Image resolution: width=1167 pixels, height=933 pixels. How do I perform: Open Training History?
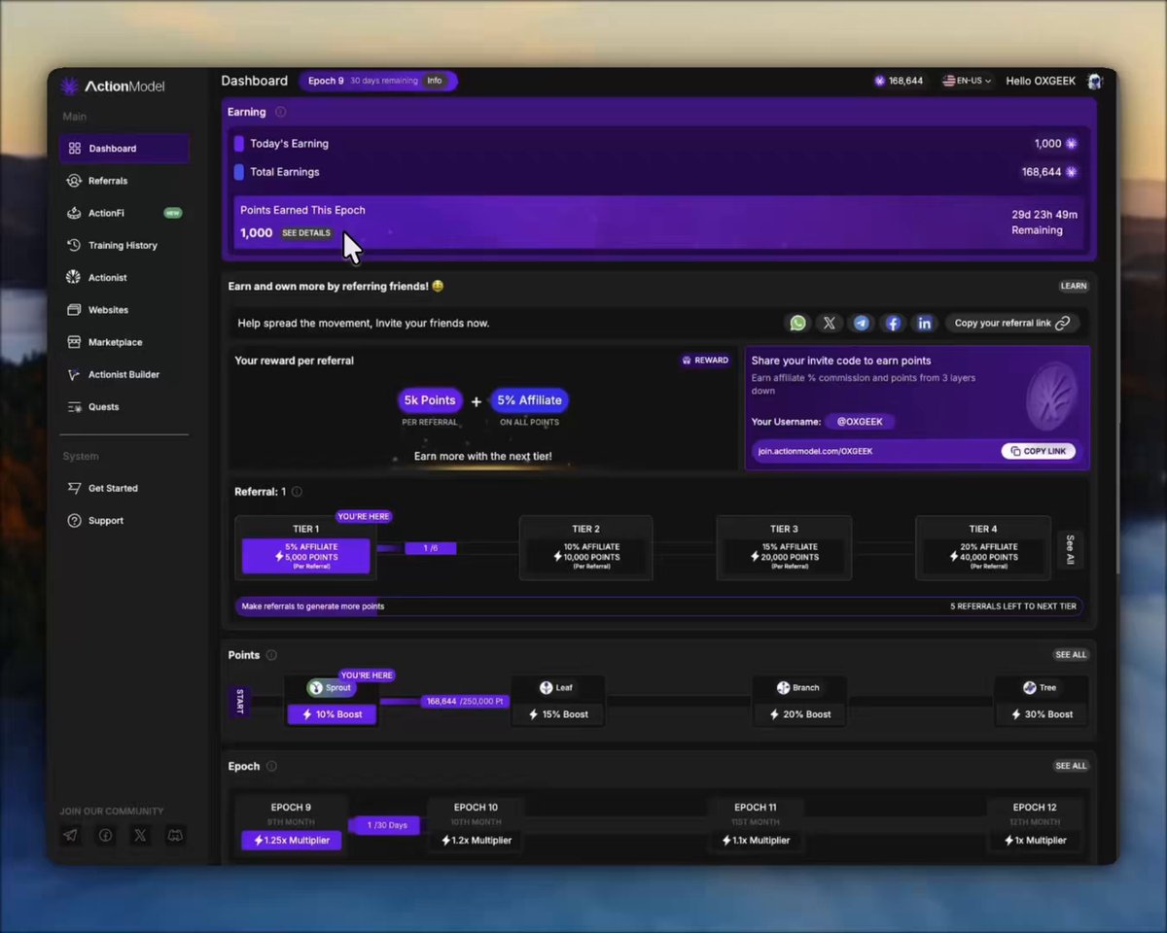[x=124, y=245]
